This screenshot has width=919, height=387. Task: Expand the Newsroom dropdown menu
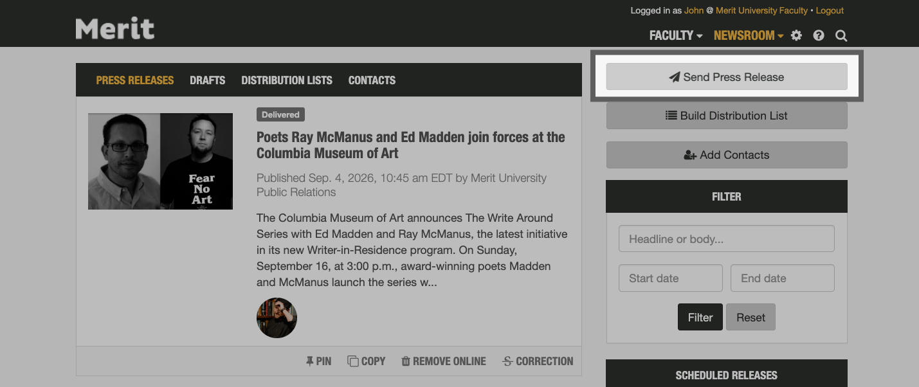[748, 35]
